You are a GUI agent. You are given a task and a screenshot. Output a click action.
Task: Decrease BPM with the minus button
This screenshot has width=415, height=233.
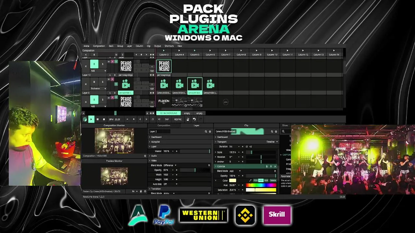click(127, 119)
